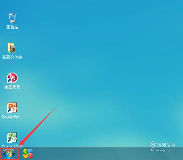
Task: Select the PowerPoint shortcut icon
Action: [x=12, y=108]
